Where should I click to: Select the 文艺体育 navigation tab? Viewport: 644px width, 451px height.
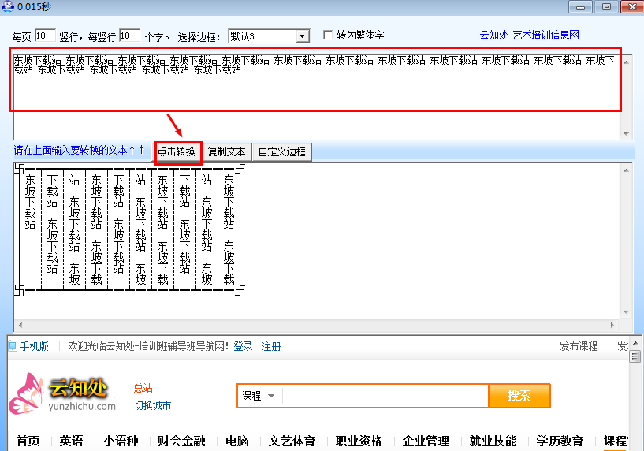292,441
